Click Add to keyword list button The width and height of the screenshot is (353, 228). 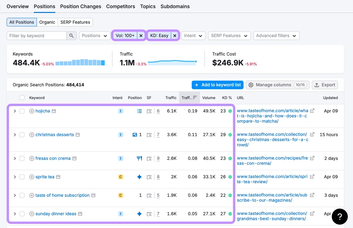218,85
